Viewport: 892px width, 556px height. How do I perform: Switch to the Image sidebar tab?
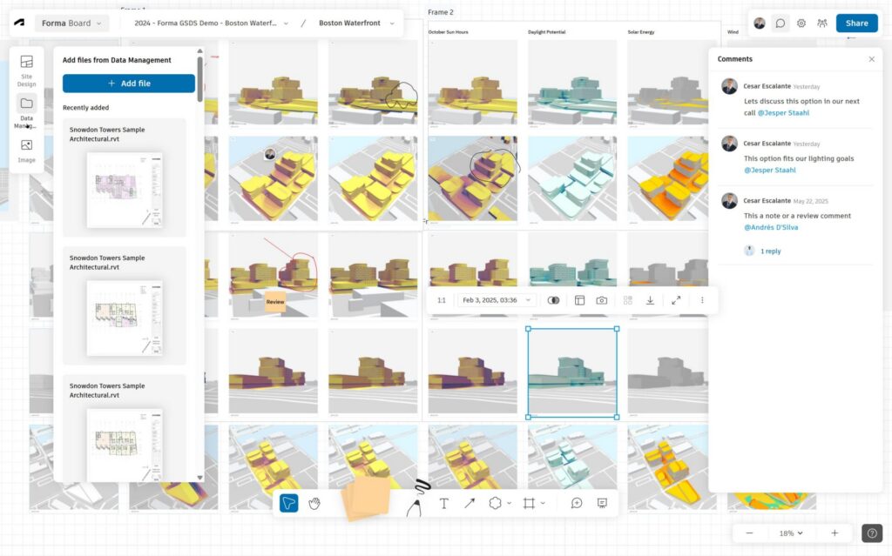click(27, 151)
